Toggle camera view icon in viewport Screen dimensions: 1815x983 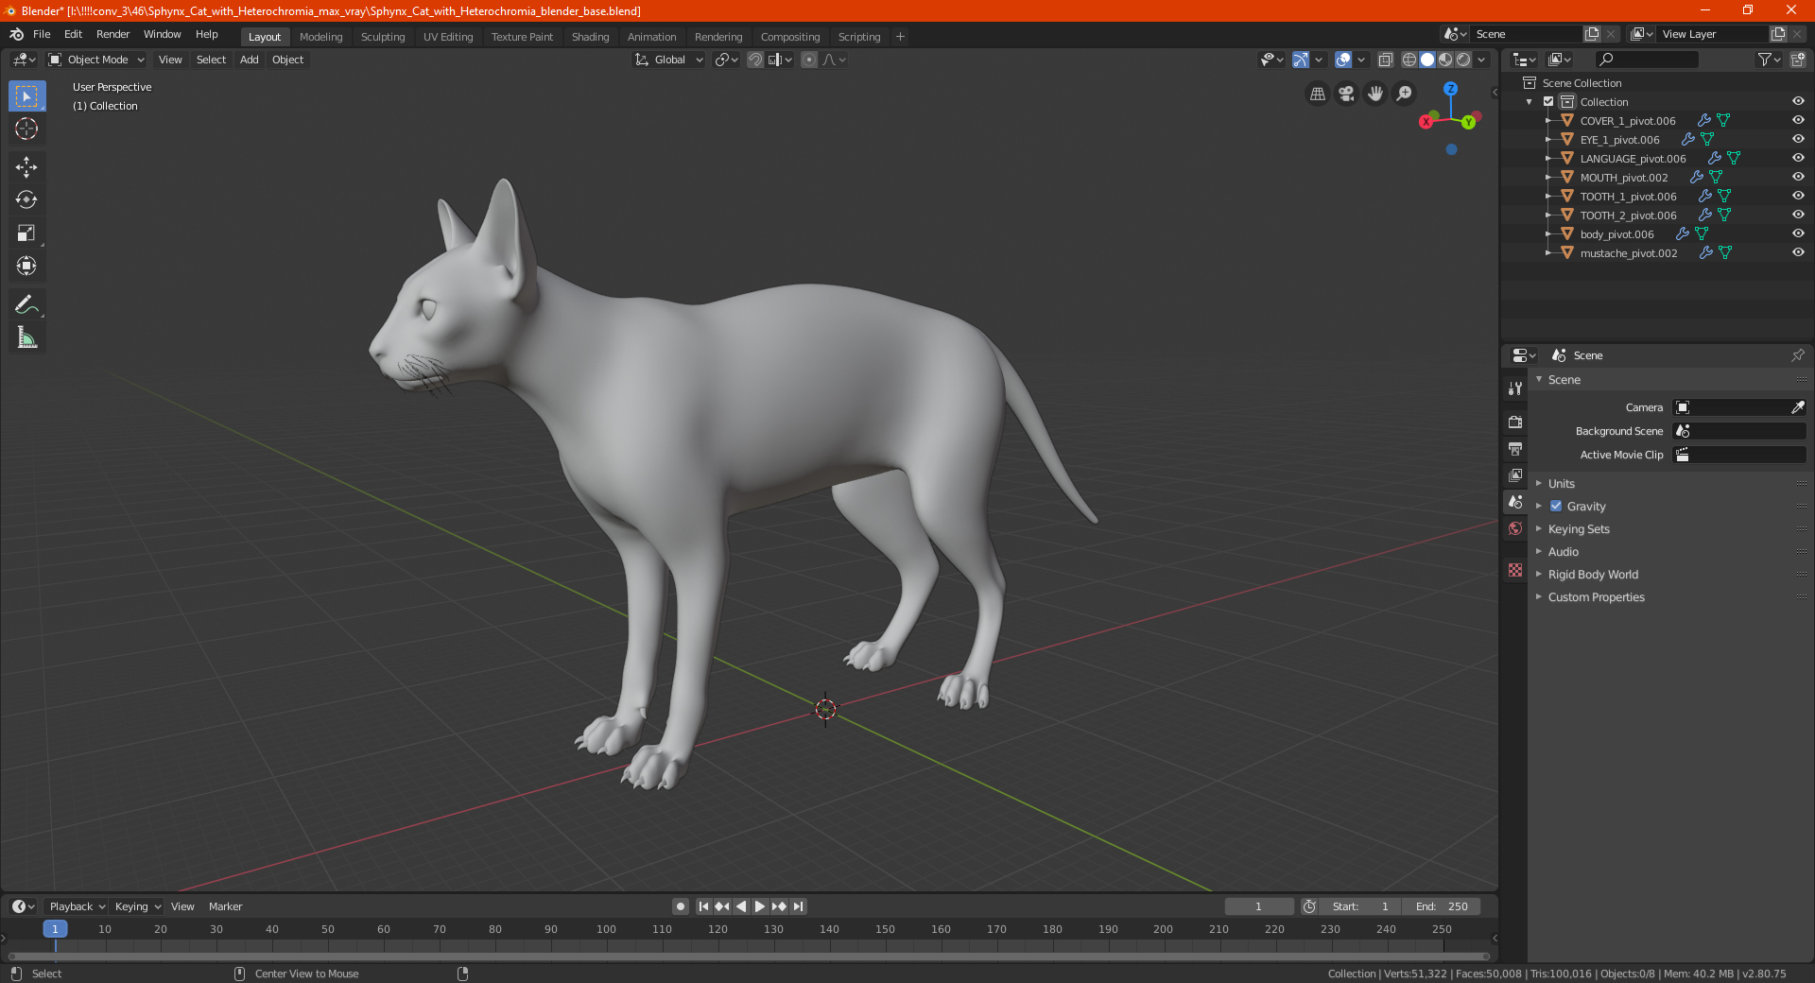1346,94
